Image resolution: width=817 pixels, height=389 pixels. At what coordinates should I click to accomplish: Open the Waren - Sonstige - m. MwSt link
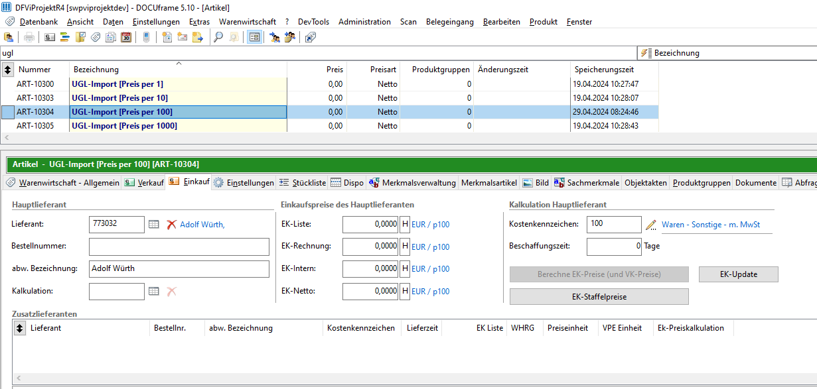(711, 225)
